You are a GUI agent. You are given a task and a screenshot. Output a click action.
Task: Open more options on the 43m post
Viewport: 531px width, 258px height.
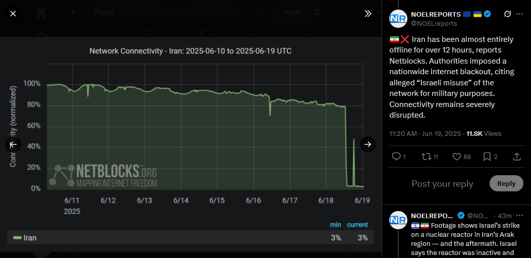pos(519,216)
